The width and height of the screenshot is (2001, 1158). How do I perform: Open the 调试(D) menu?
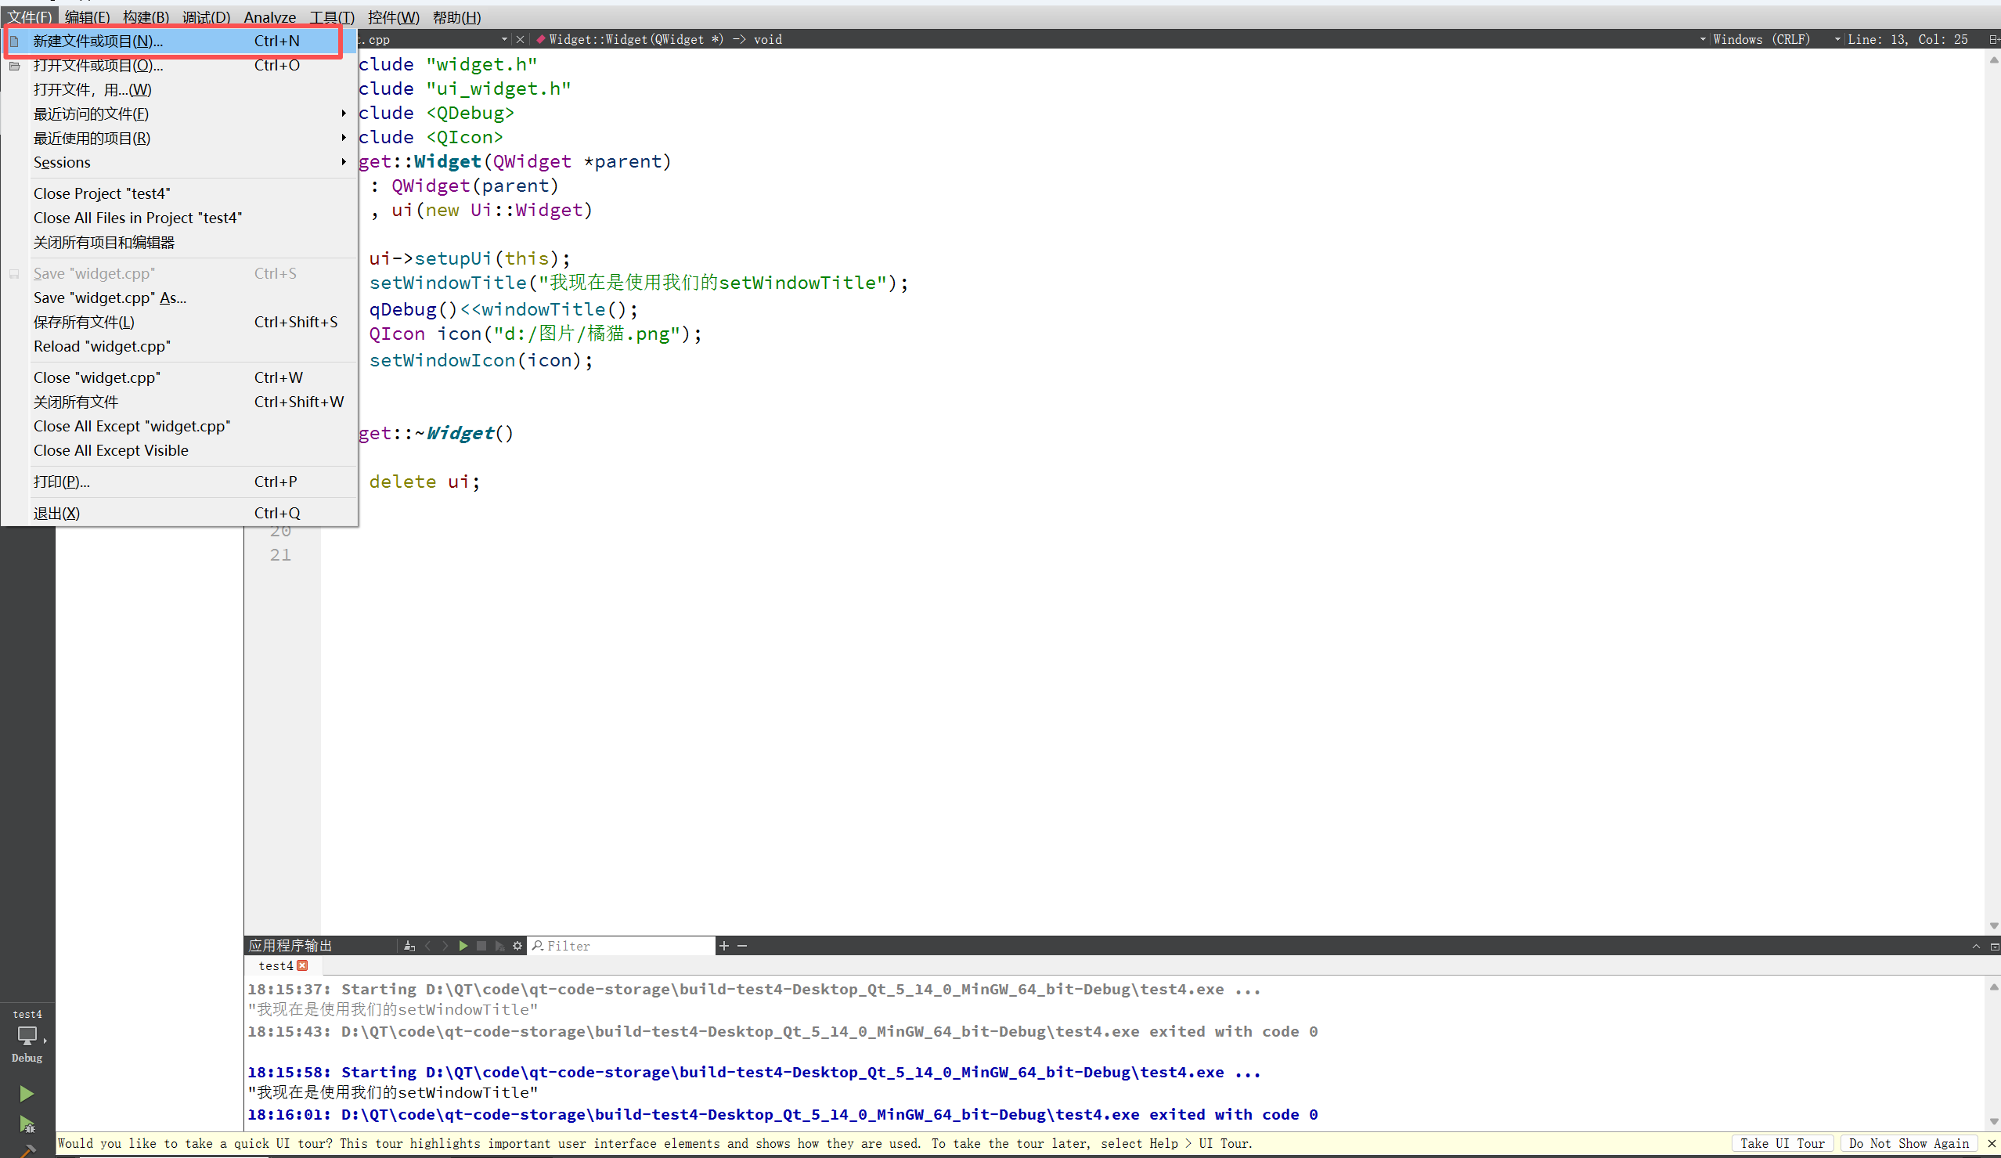click(207, 16)
